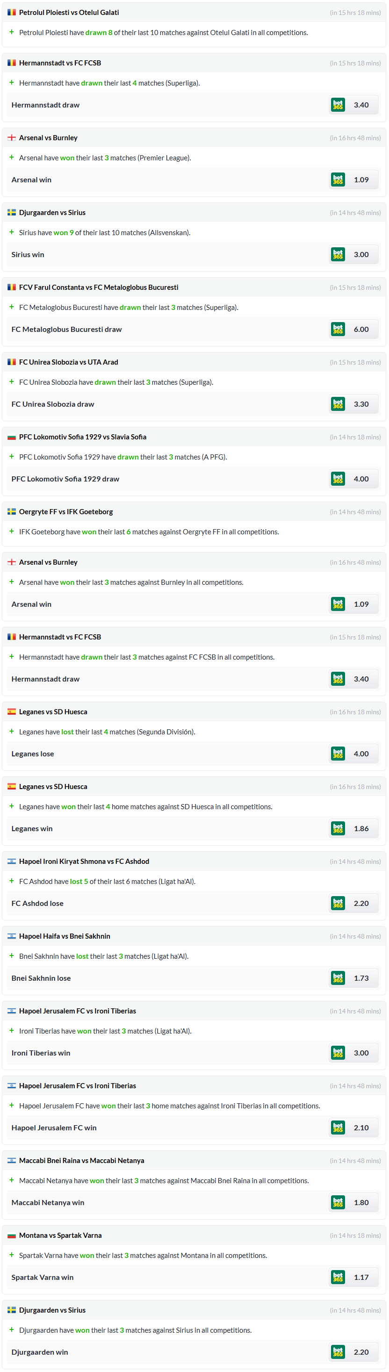389x1372 pixels.
Task: Select Djurgaarden win odds 2.20
Action: click(361, 1352)
